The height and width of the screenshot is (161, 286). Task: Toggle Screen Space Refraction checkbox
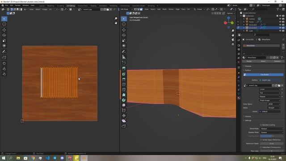[261, 140]
